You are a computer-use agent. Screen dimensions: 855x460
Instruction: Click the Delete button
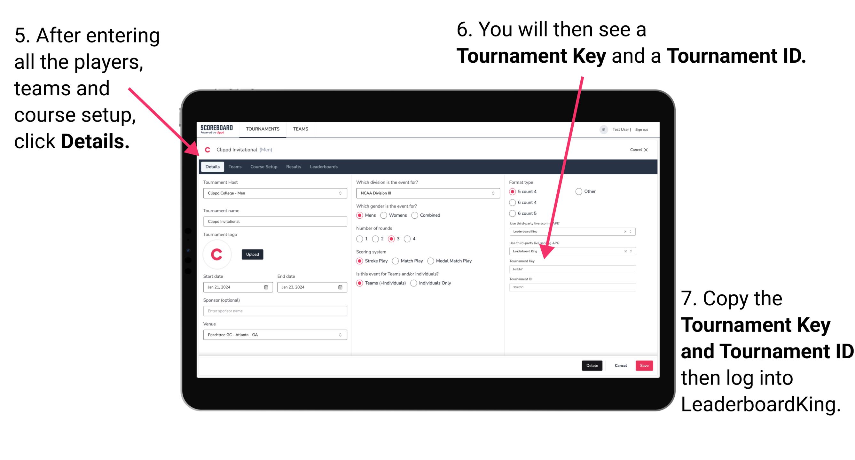pos(592,365)
